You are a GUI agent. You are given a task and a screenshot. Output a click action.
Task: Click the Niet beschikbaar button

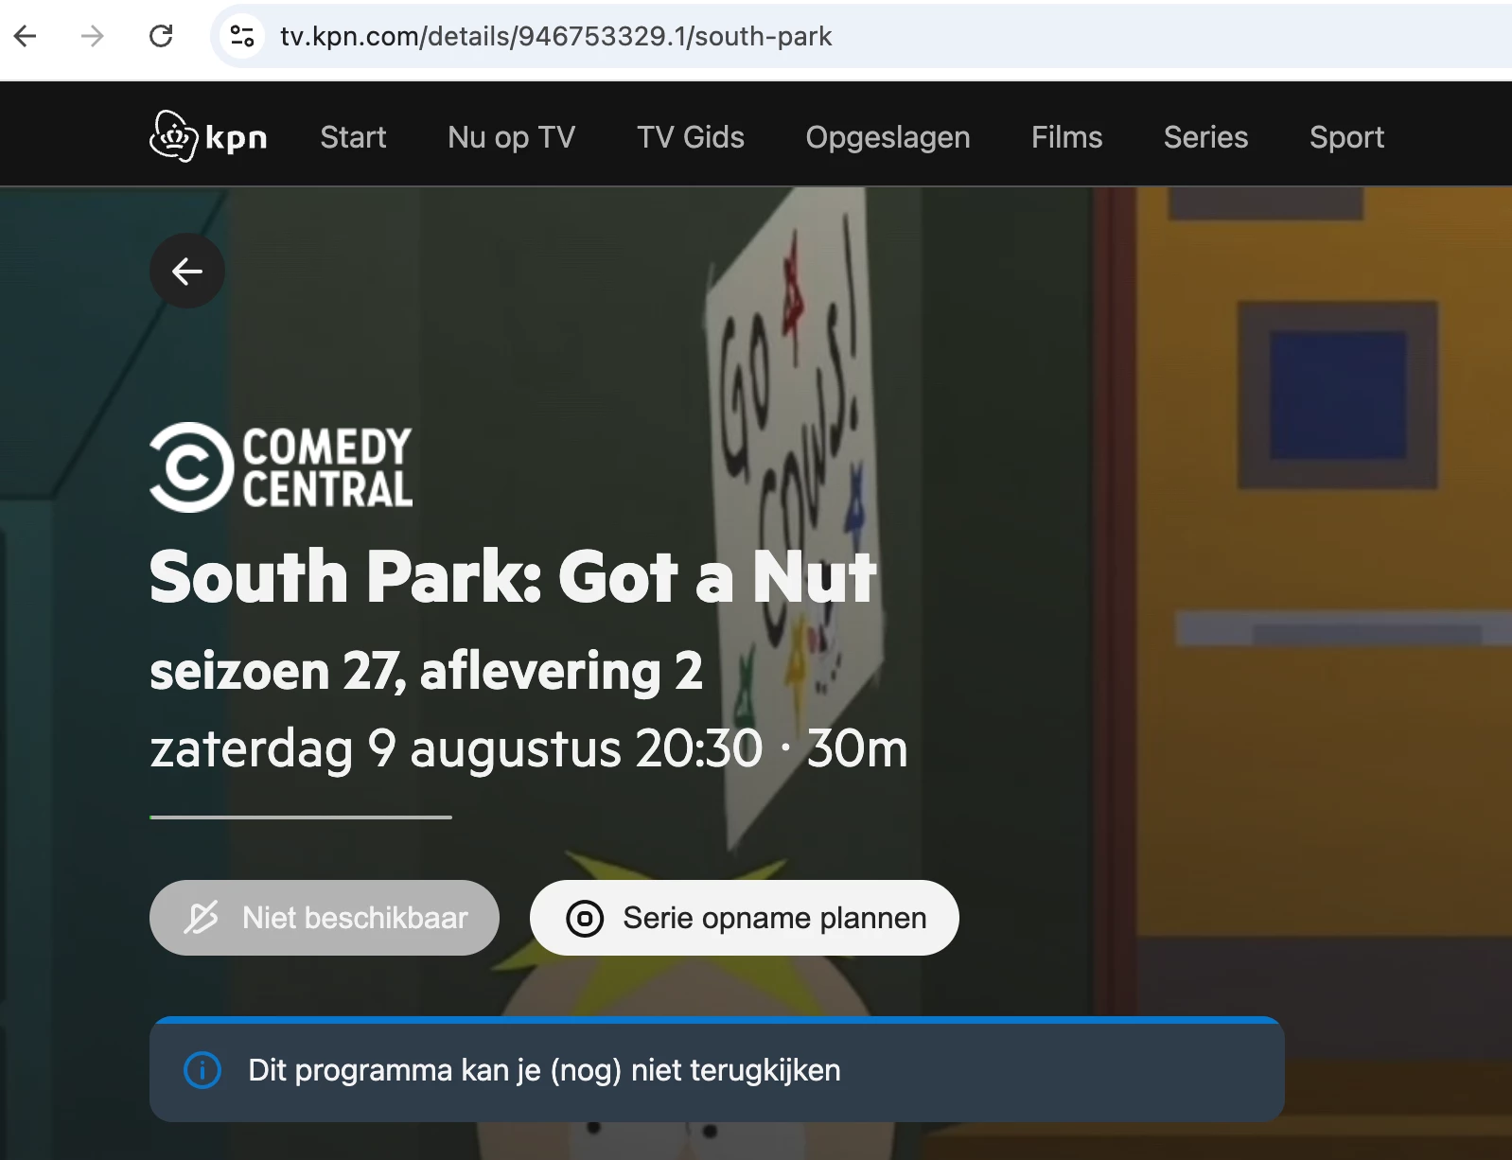[x=325, y=918]
